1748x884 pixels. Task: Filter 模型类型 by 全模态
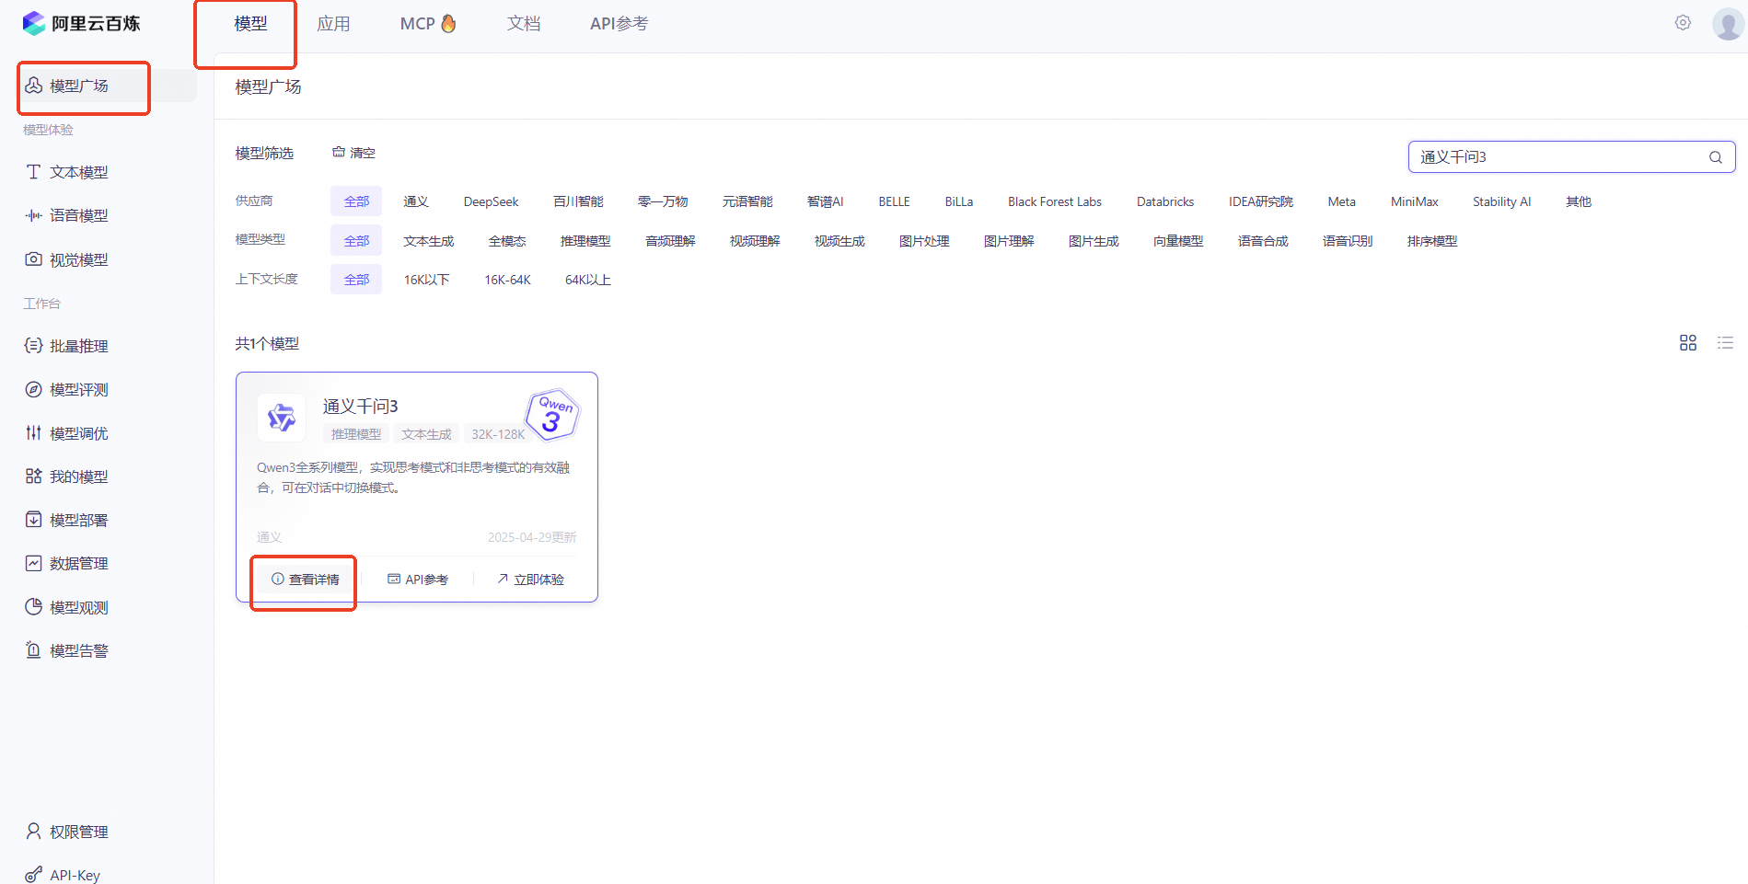tap(507, 241)
